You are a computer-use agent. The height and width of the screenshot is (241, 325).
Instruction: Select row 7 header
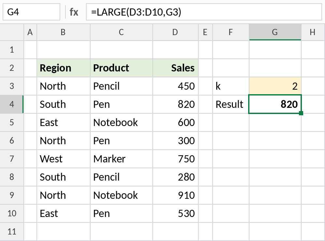point(12,159)
